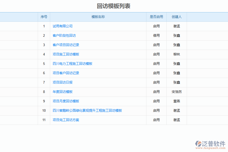The width and height of the screenshot is (228, 152).
Task: Click the 序号 column header
Action: click(44, 17)
